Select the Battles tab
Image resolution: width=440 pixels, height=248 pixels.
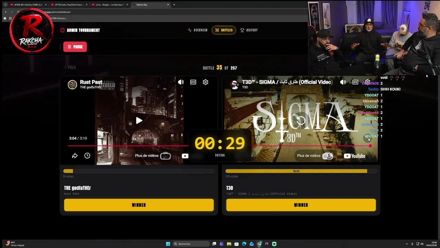tap(224, 30)
